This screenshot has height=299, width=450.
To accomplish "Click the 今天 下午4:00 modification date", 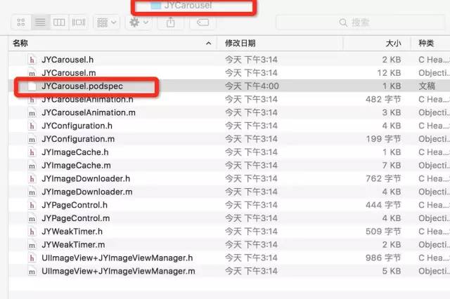I will [252, 86].
